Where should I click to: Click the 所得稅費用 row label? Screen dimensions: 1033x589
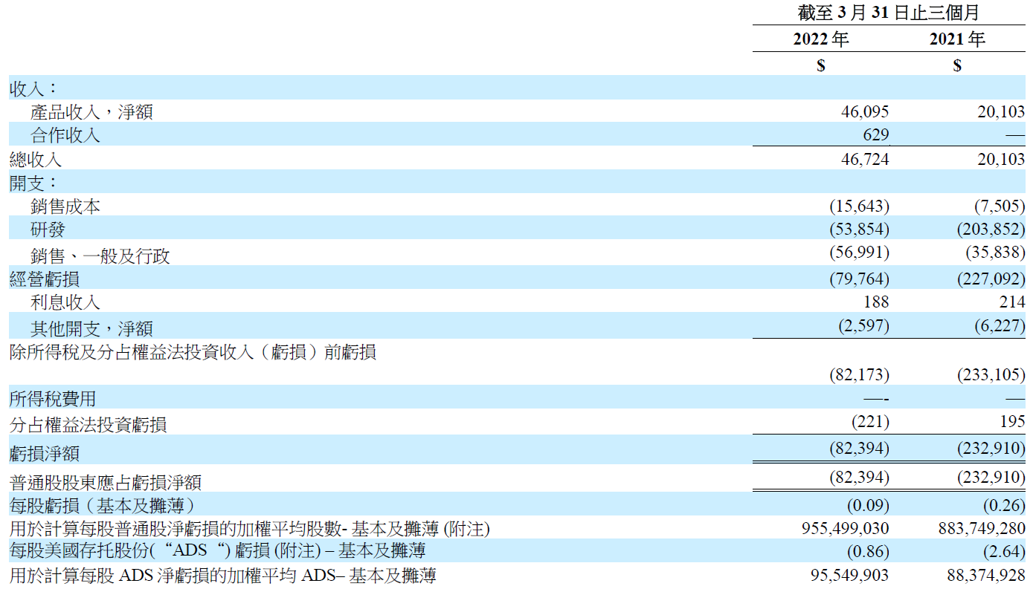point(53,399)
